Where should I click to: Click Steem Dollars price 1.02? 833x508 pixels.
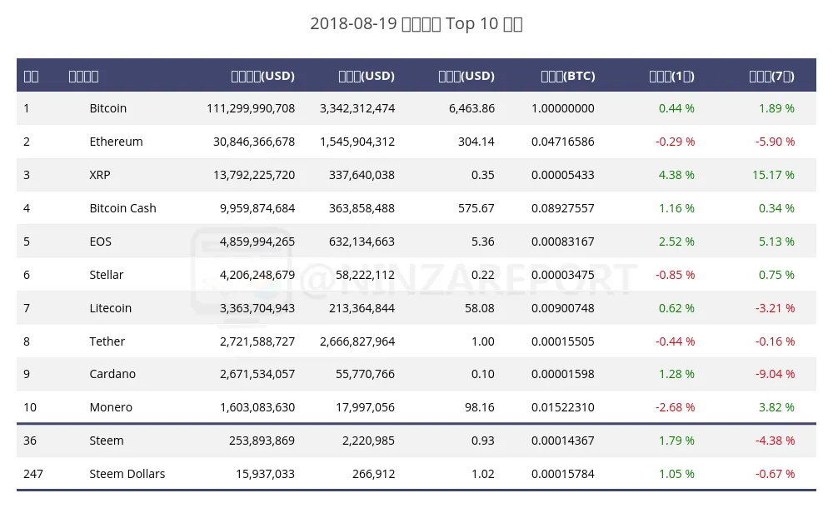pyautogui.click(x=482, y=474)
